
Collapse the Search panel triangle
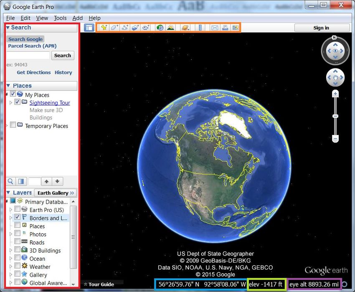click(x=8, y=27)
